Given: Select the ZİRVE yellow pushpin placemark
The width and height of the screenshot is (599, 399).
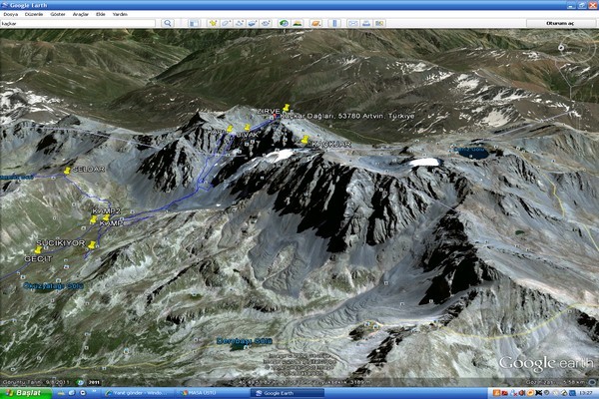Looking at the screenshot, I should (x=288, y=107).
